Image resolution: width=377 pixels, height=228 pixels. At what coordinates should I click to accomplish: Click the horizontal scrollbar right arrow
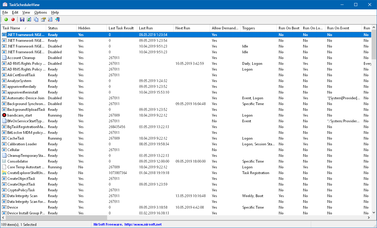[369, 218]
